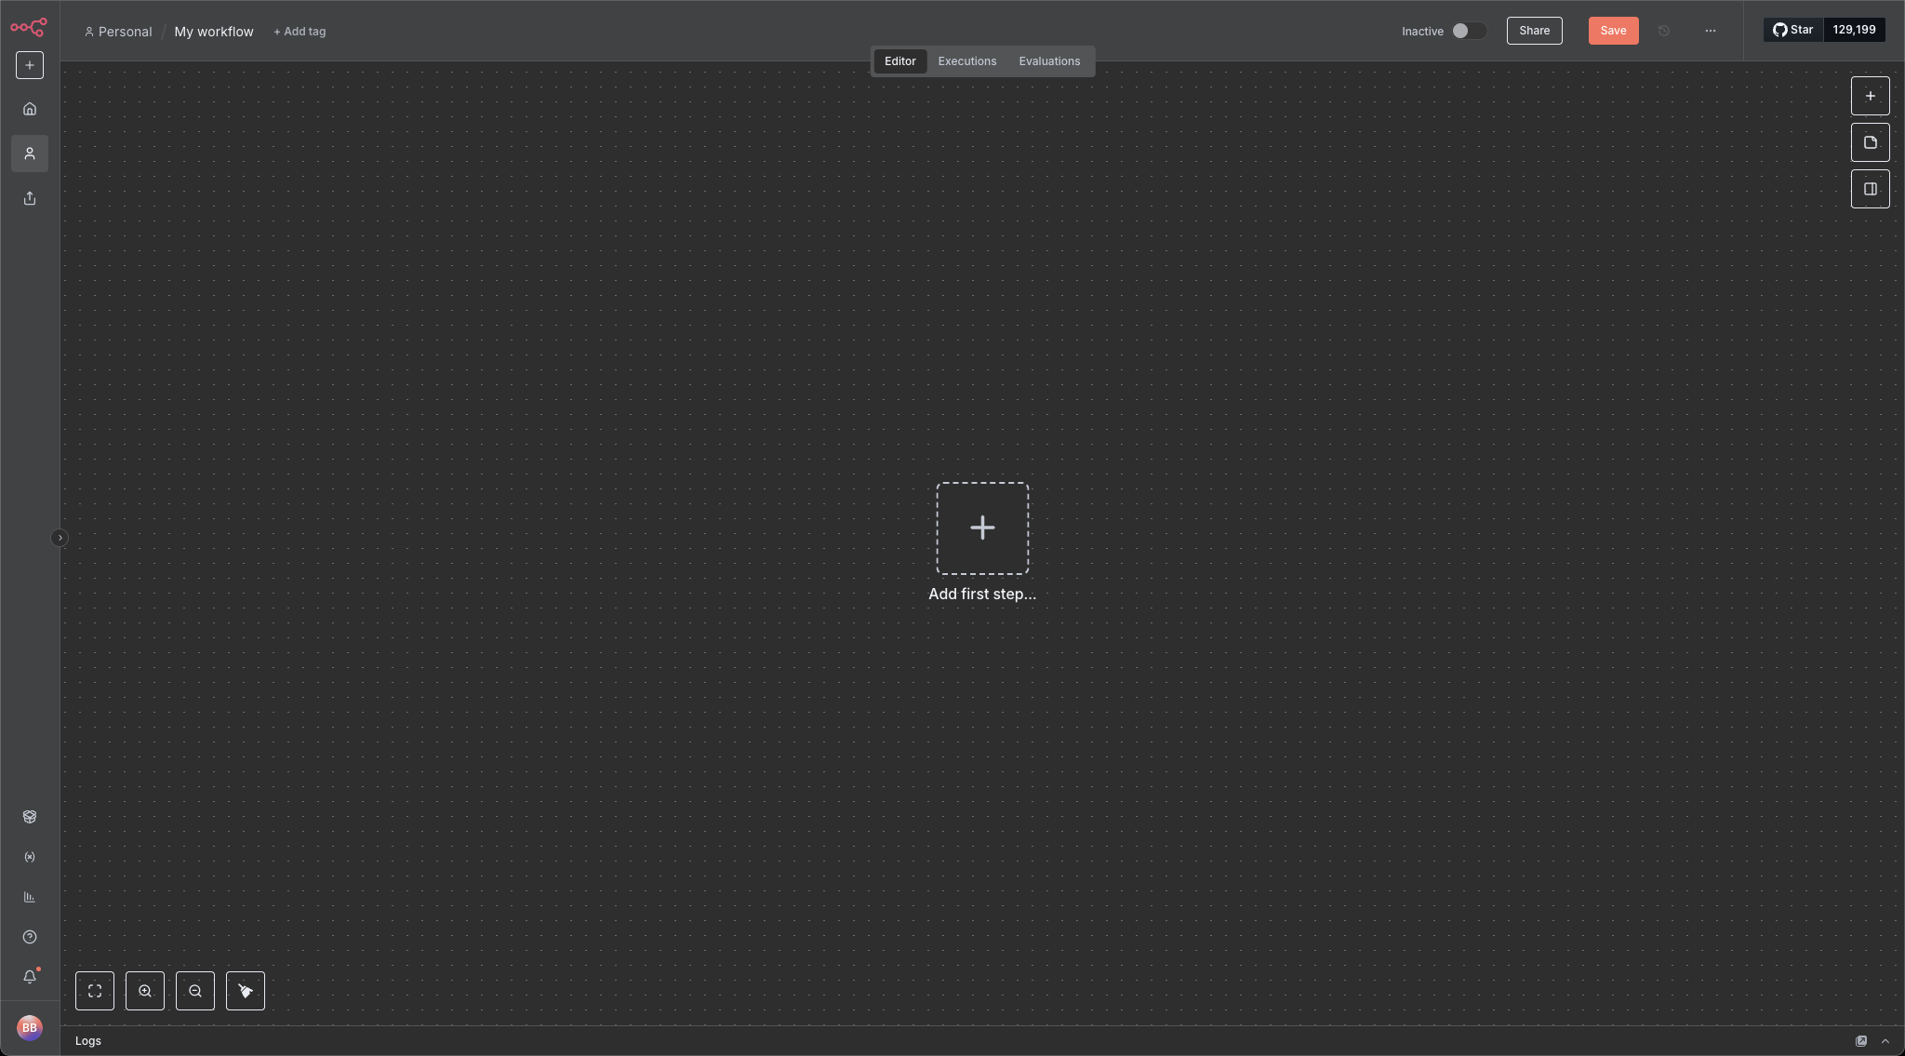Open nodes panel with top-right plus
The width and height of the screenshot is (1905, 1056).
(x=1871, y=96)
